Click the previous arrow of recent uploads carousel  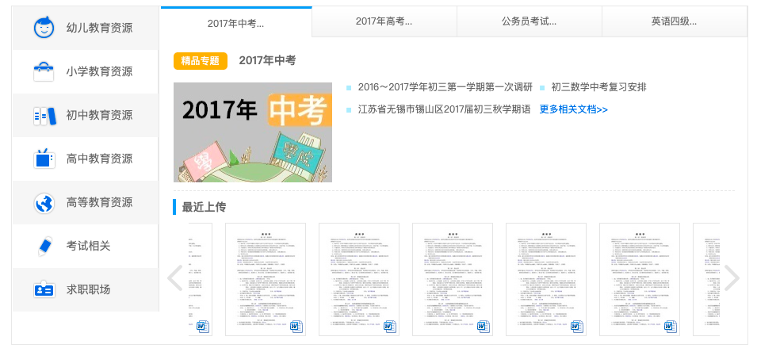coord(174,278)
